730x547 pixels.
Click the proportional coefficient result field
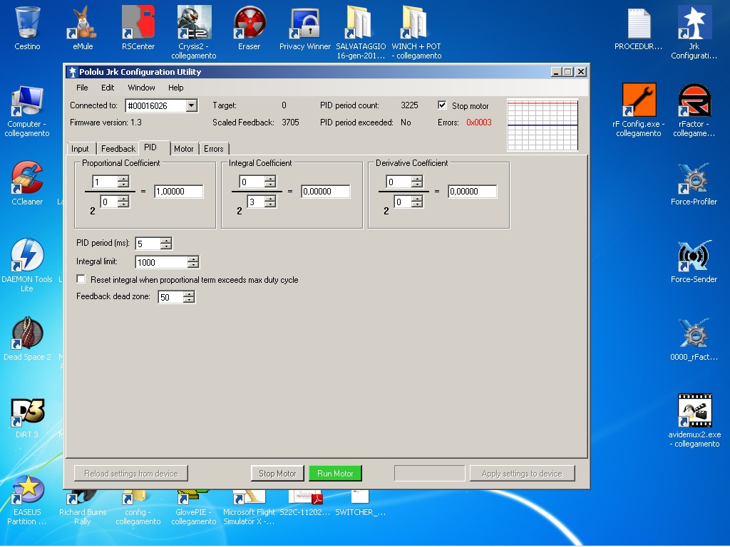pos(179,191)
